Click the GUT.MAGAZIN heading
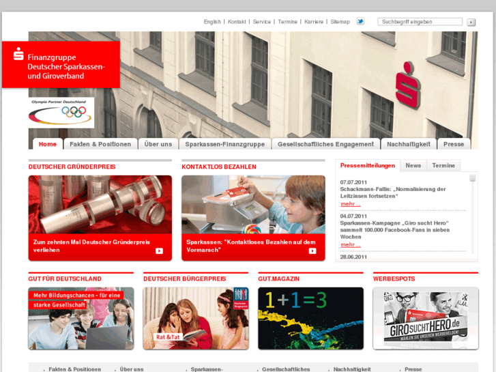Image resolution: width=496 pixels, height=372 pixels. (x=278, y=279)
